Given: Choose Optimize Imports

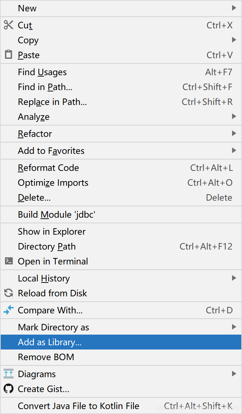Looking at the screenshot, I should click(53, 183).
